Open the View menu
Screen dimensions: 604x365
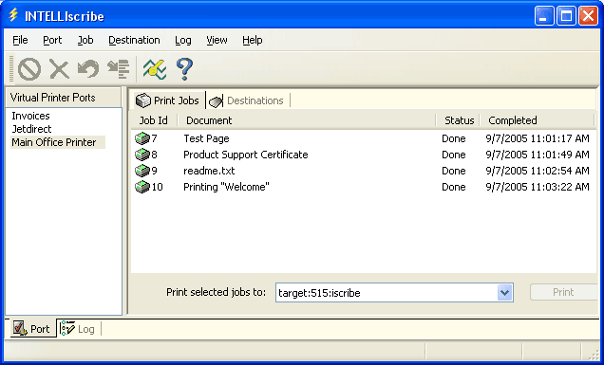(217, 40)
